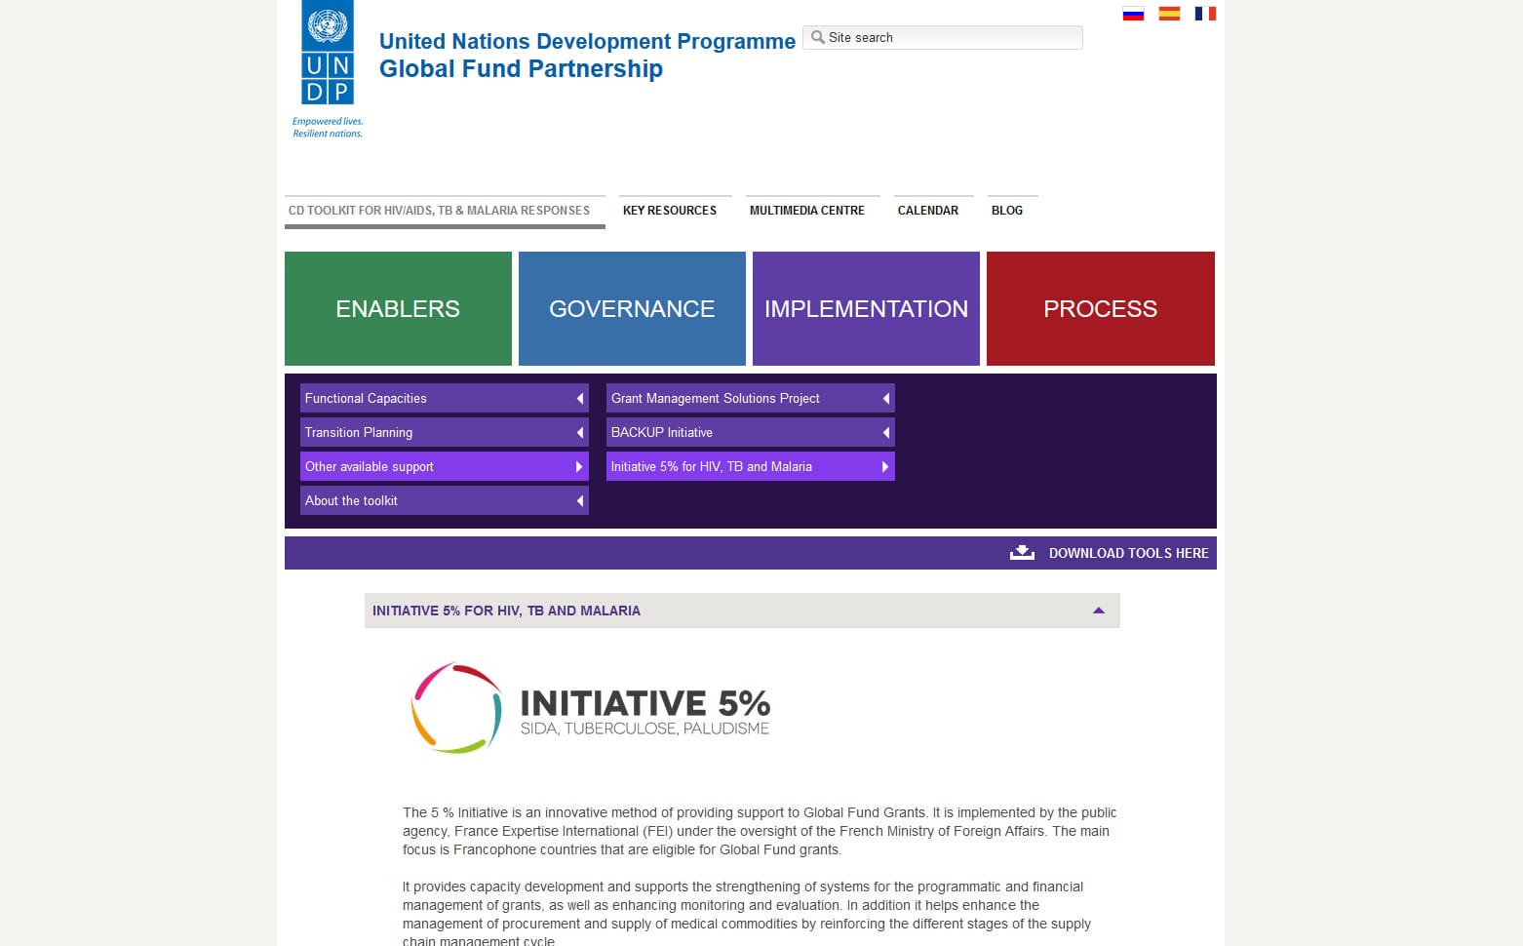Image resolution: width=1523 pixels, height=946 pixels.
Task: Click the UNDP logo
Action: click(328, 53)
